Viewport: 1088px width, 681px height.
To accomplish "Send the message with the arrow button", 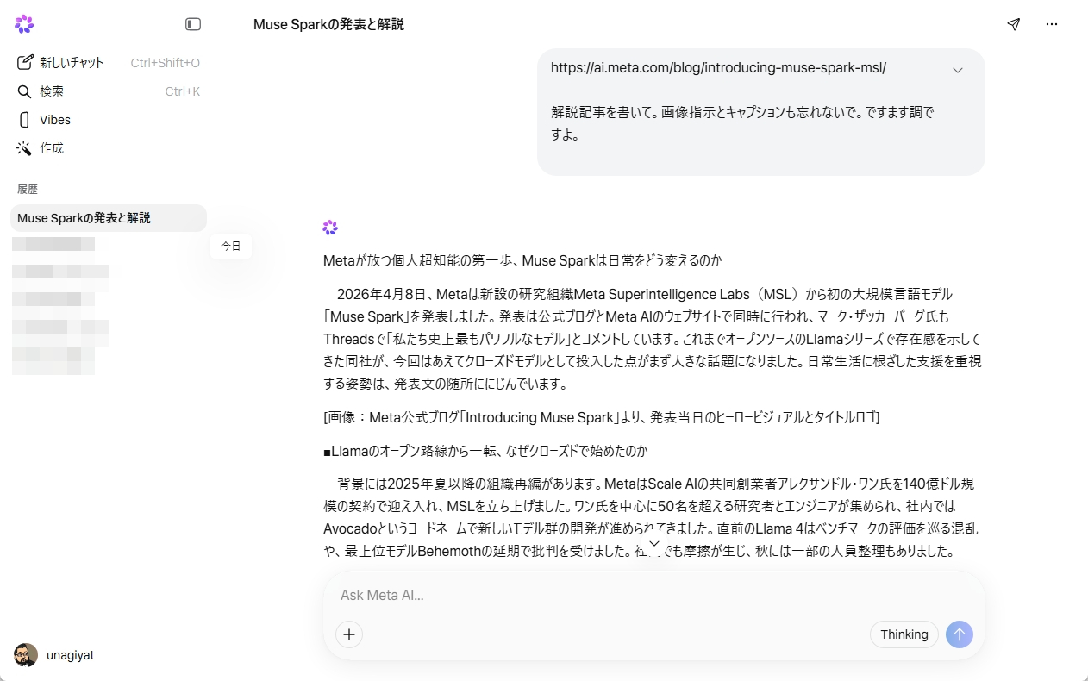I will (x=959, y=634).
